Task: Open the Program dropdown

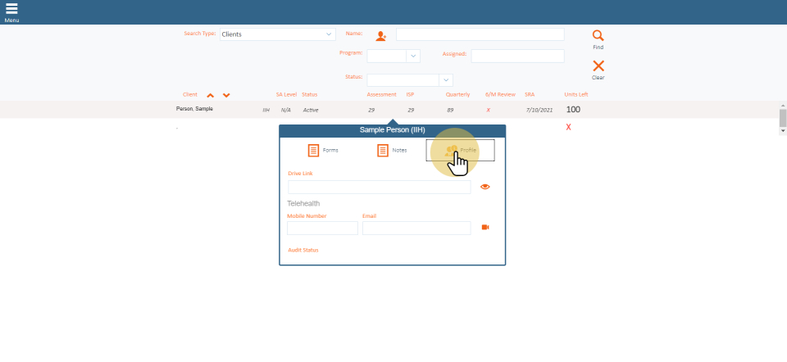Action: pos(413,56)
